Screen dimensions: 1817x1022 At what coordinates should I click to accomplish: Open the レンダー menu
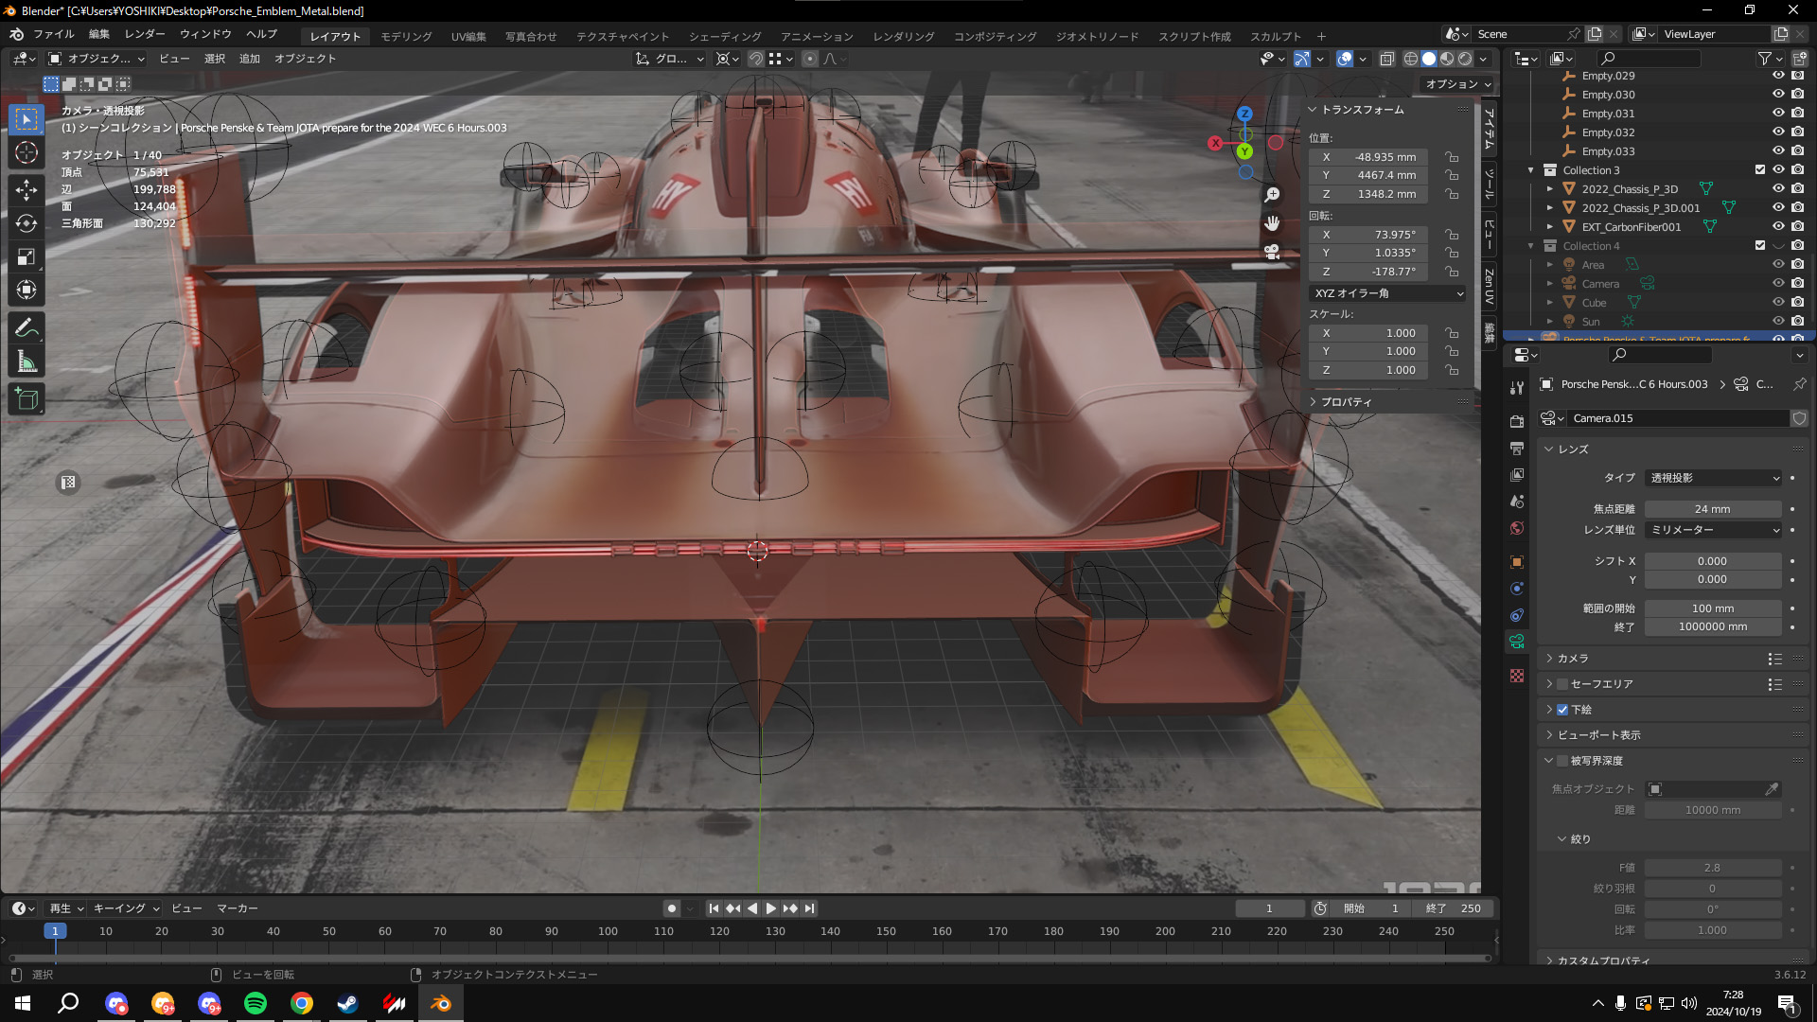[x=145, y=35]
